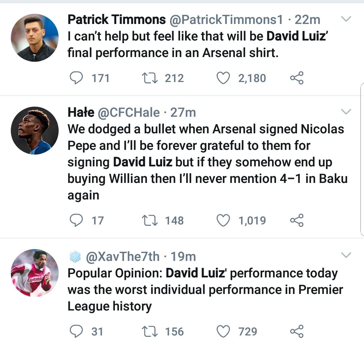Open options chevron on Patrick Timmons' tweet
The height and width of the screenshot is (352, 364).
click(346, 19)
